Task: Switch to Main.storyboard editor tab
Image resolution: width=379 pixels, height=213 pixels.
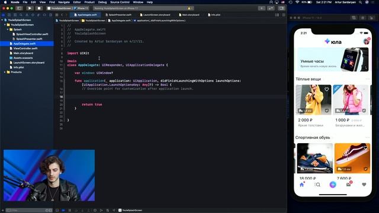Action: [189, 15]
